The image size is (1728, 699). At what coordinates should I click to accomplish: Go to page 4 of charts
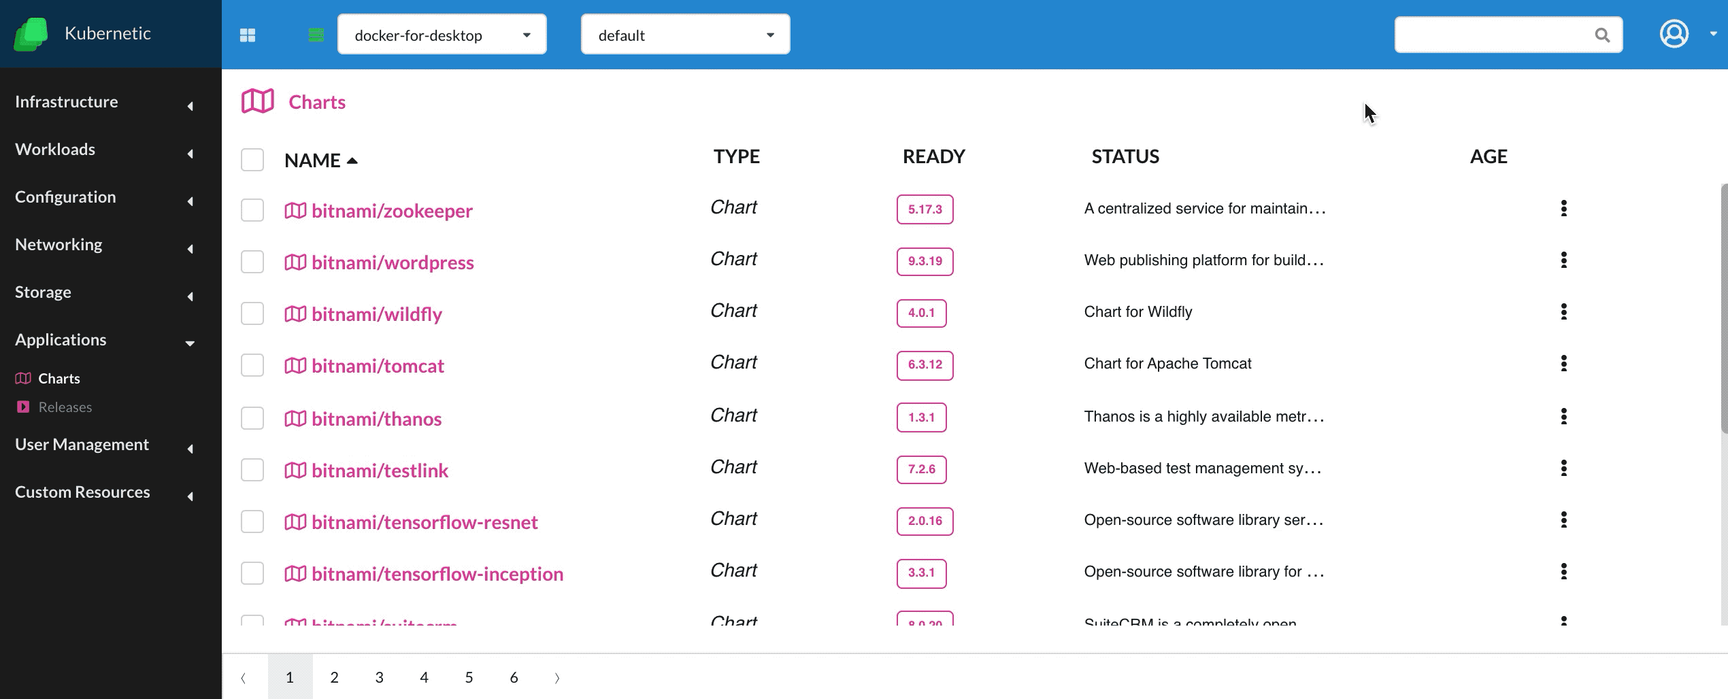tap(424, 677)
